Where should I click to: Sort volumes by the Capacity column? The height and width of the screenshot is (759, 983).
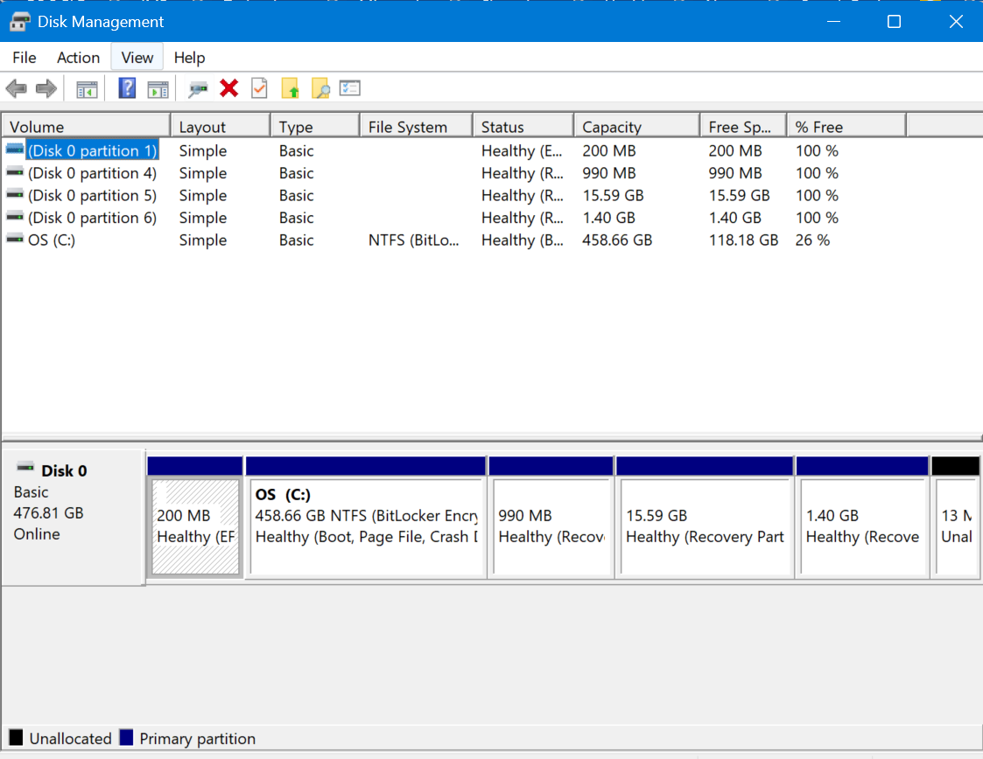pyautogui.click(x=636, y=124)
